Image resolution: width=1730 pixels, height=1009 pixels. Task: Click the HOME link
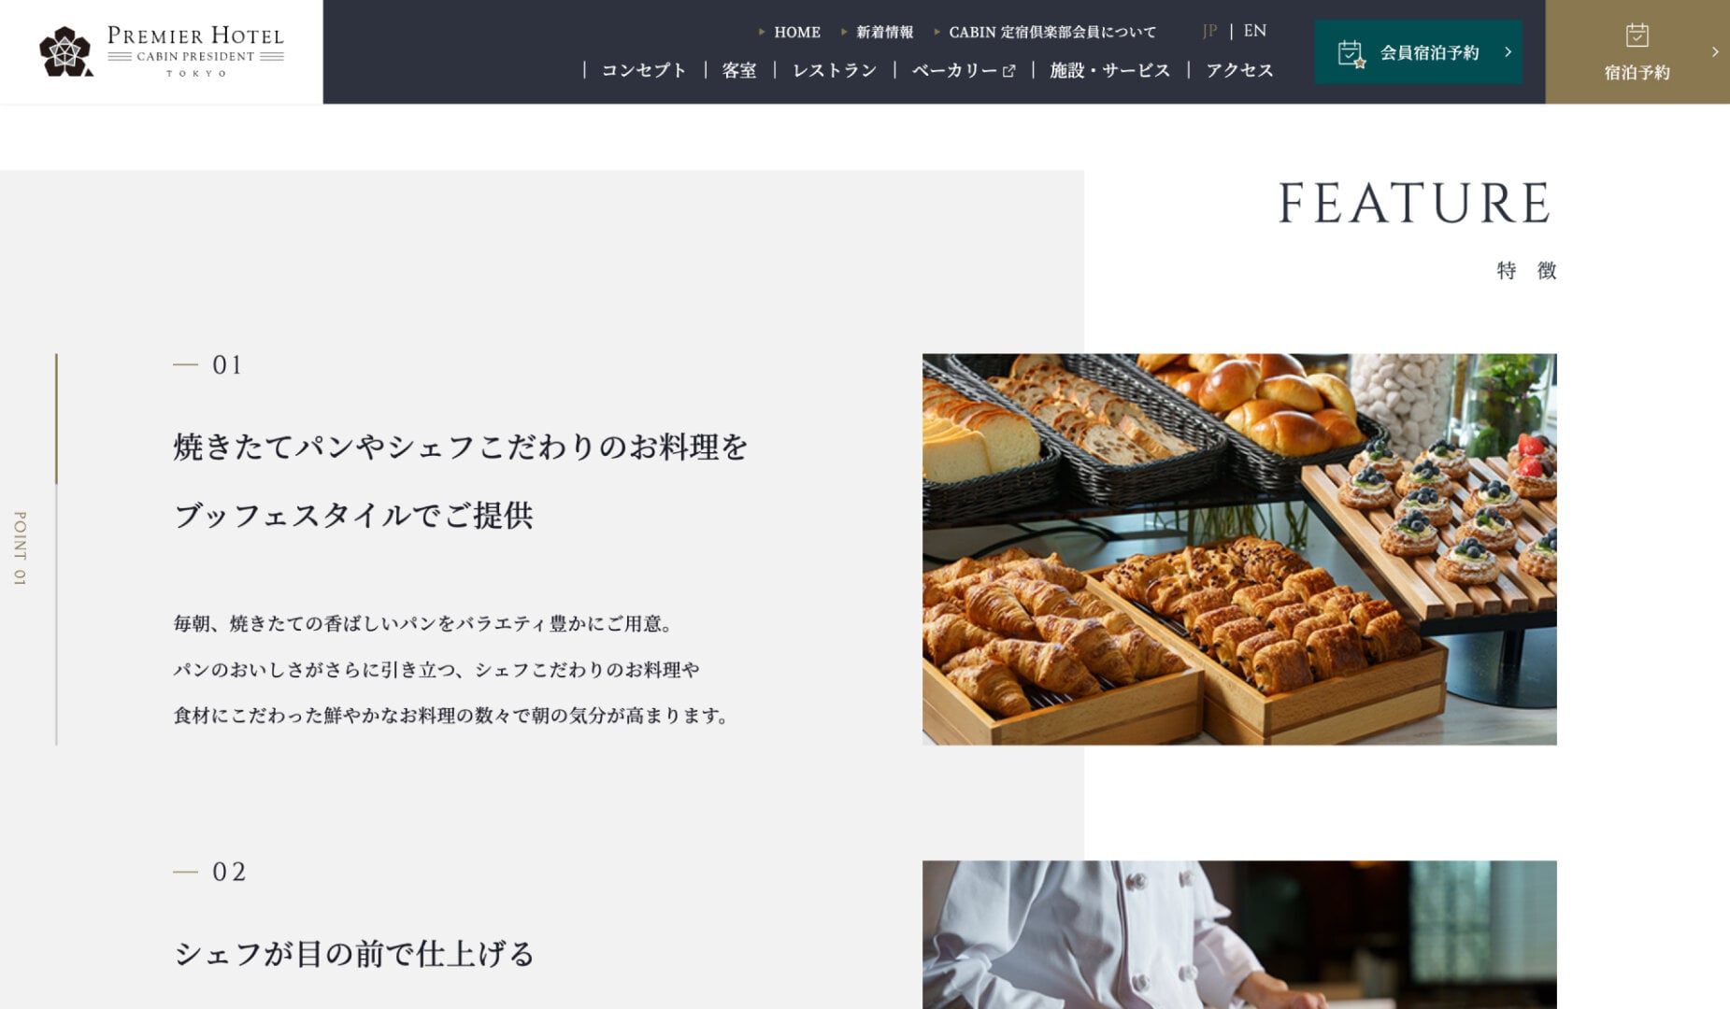[x=797, y=32]
